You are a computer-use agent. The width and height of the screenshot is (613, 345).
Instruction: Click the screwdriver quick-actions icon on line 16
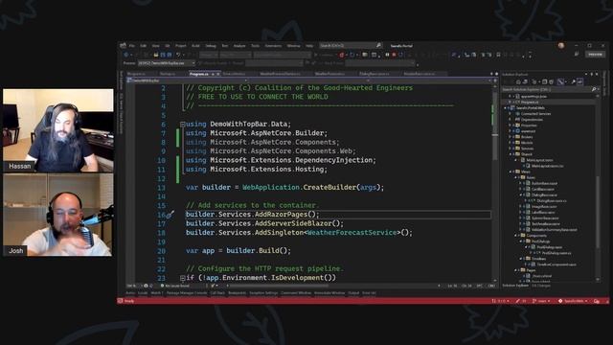[x=170, y=215]
